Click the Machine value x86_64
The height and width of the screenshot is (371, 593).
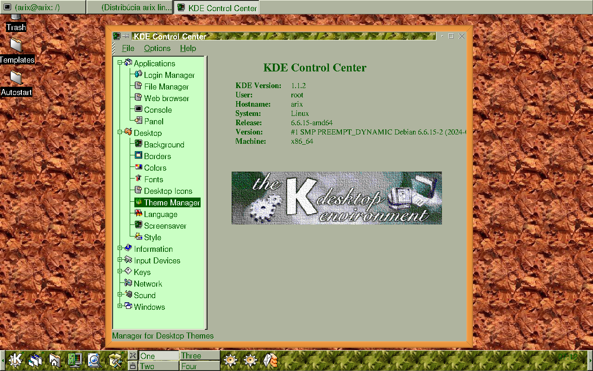pyautogui.click(x=302, y=141)
